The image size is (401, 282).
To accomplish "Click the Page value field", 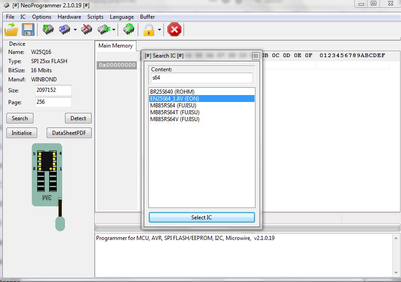I will (54, 102).
